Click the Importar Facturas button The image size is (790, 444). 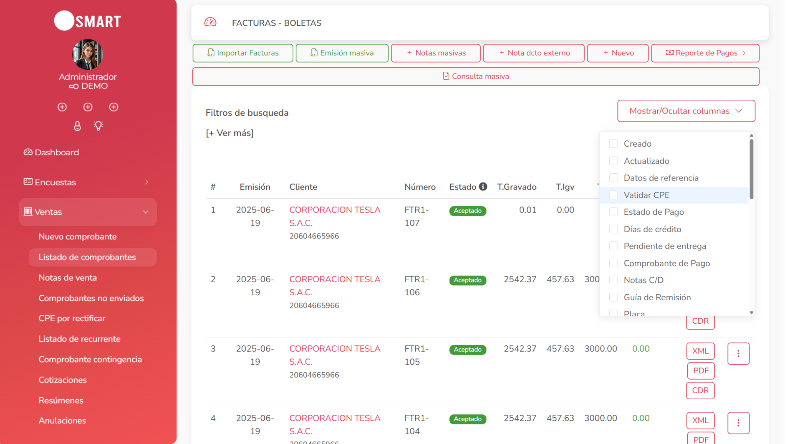243,53
